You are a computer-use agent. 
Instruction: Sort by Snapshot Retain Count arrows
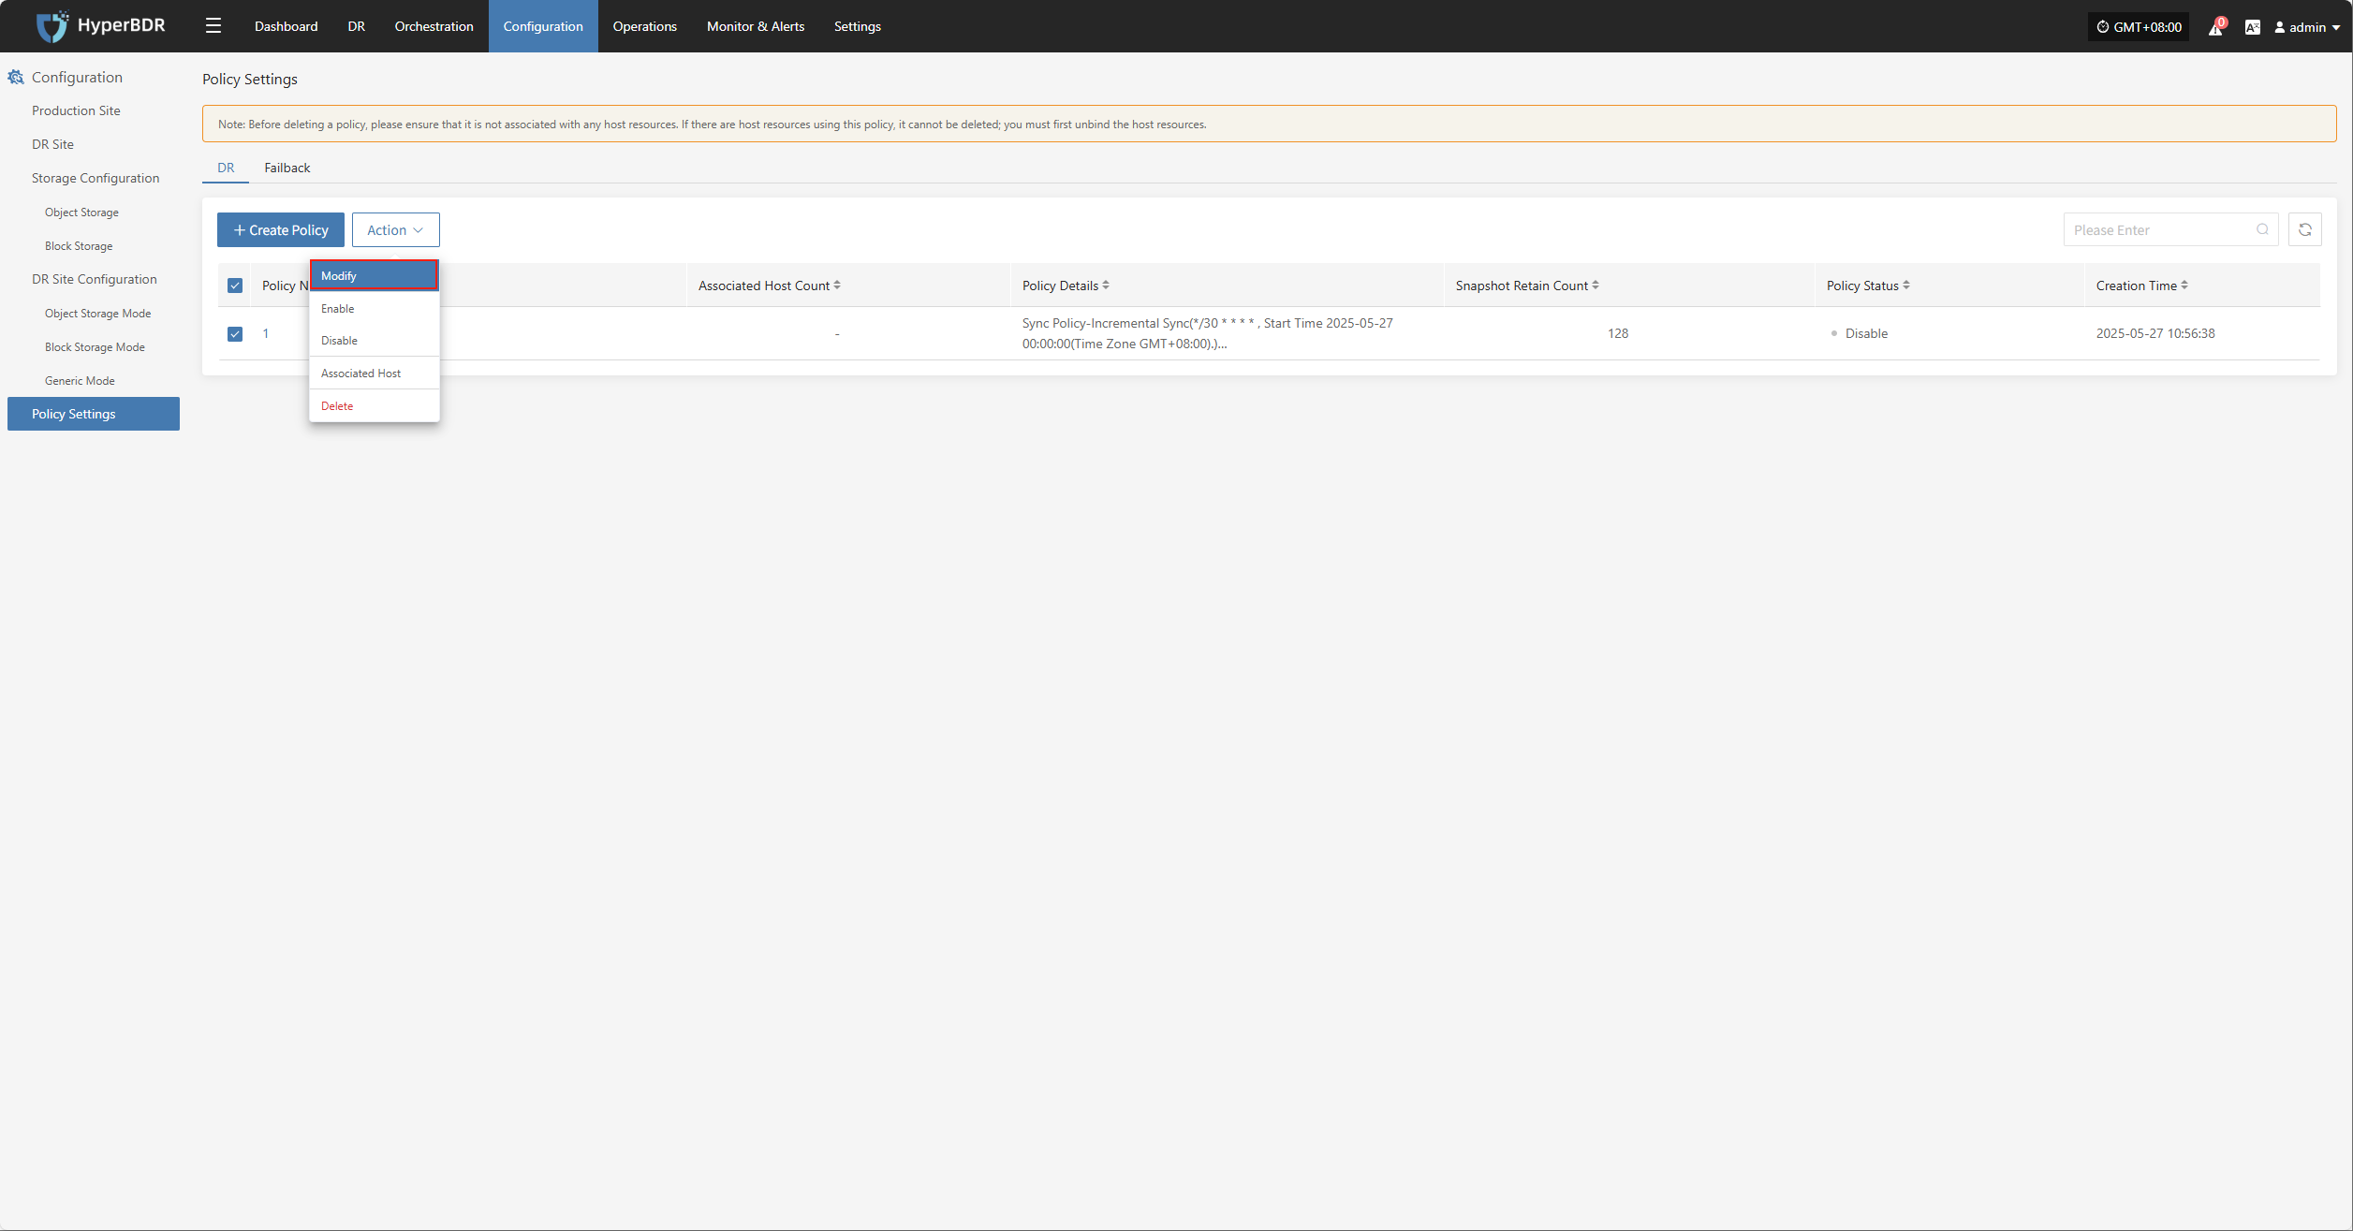tap(1596, 286)
